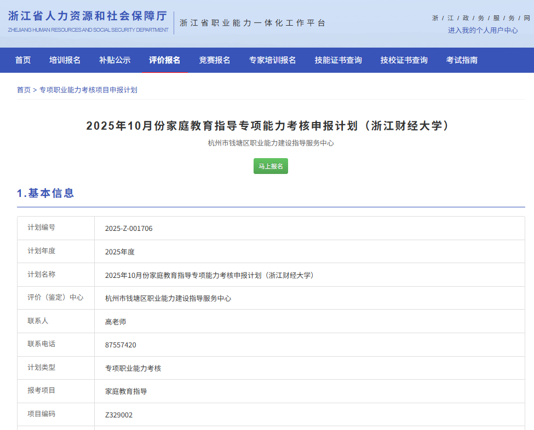The width and height of the screenshot is (534, 430).
Task: Open the 培训报名 navigation tab
Action: coord(65,60)
